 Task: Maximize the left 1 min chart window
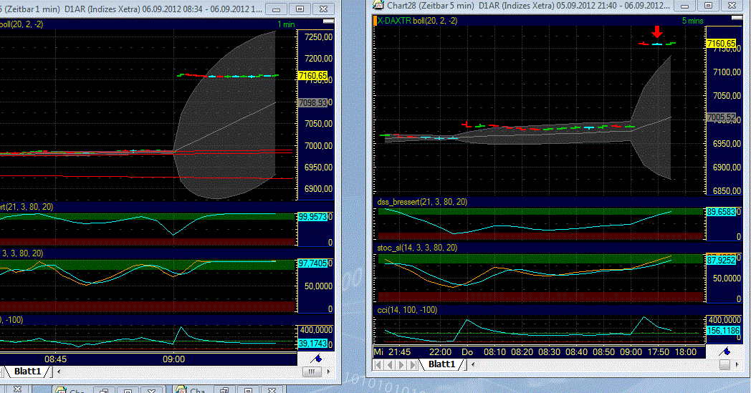point(300,9)
